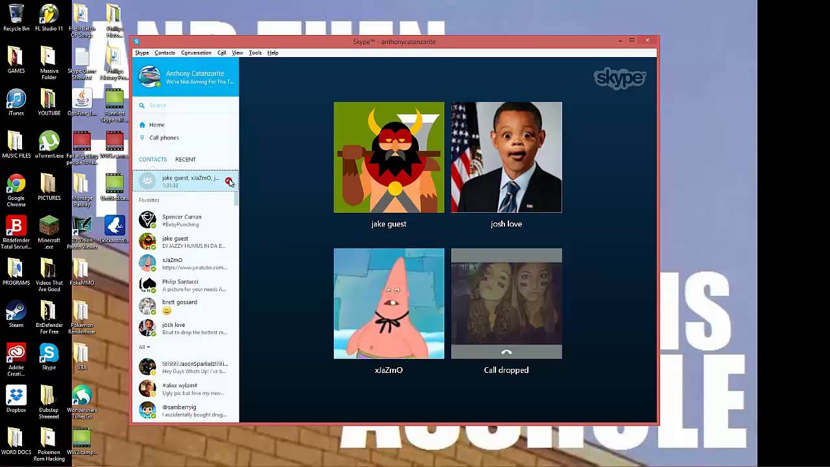Click the group conversation avatar icon
This screenshot has width=830, height=467.
pos(148,181)
